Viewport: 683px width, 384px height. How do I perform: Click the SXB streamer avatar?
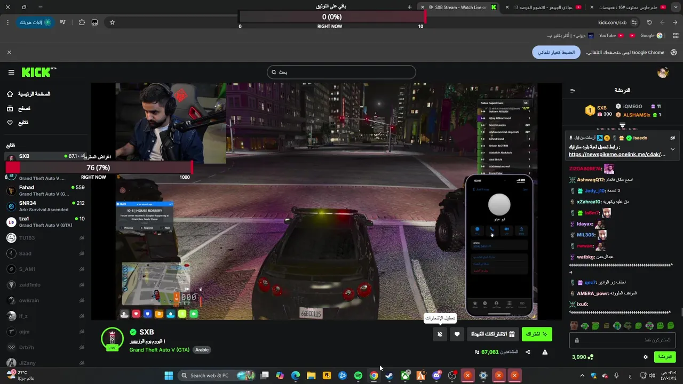[x=112, y=339]
